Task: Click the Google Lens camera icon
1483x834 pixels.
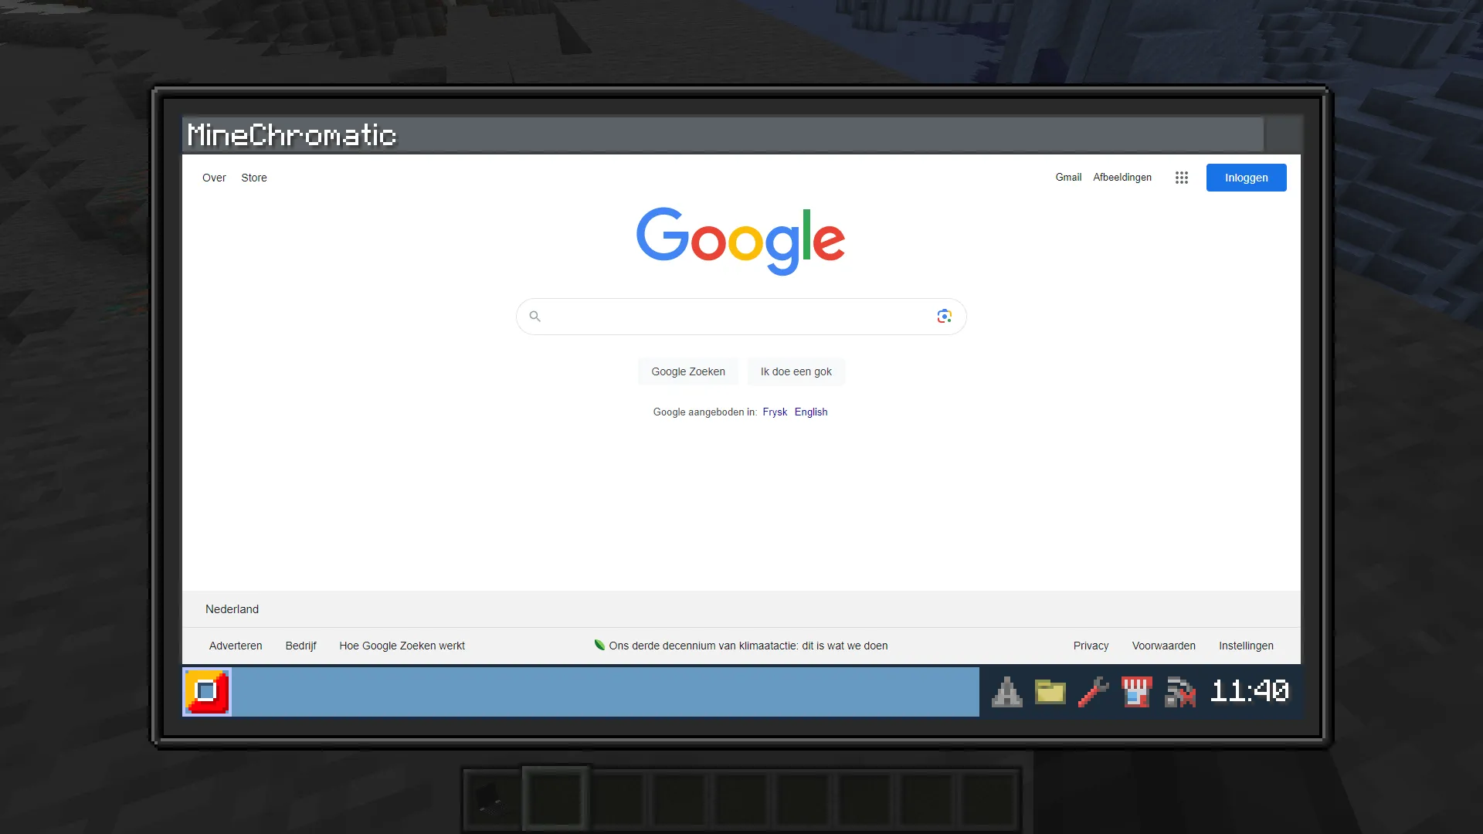Action: coord(944,316)
